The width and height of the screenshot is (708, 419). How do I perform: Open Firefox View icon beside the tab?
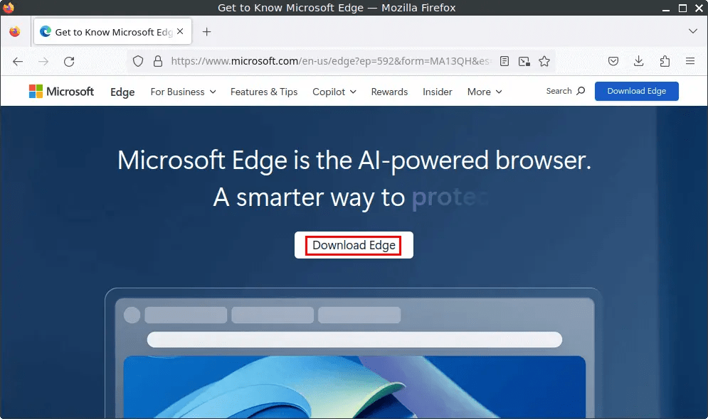[15, 31]
